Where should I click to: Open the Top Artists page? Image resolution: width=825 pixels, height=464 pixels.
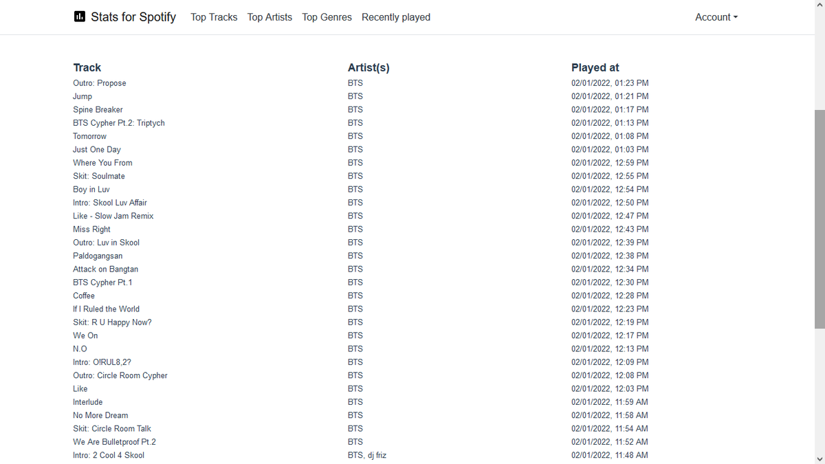click(x=269, y=17)
